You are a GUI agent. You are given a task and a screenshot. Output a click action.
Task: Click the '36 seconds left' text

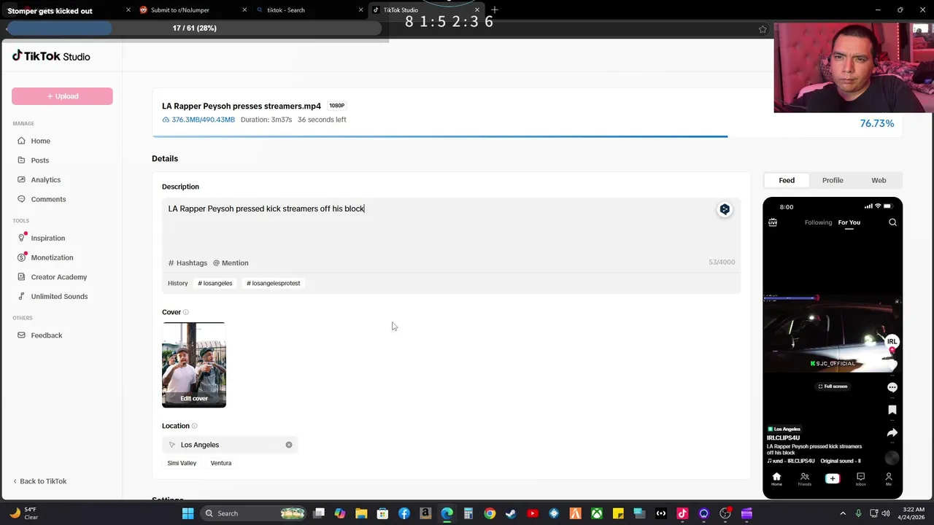(x=322, y=120)
